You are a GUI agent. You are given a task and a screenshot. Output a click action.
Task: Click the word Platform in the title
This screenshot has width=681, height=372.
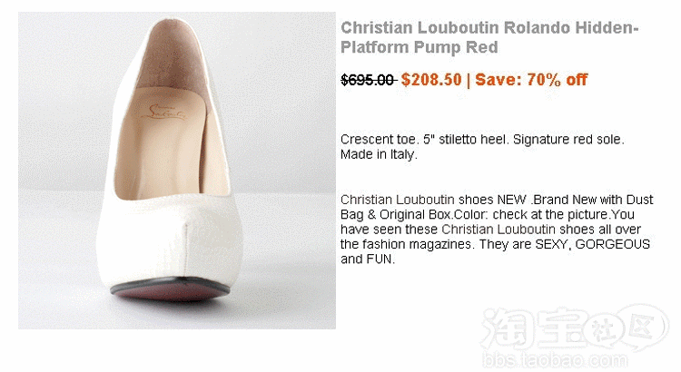point(375,47)
